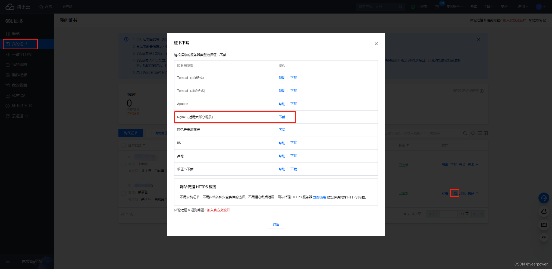The image size is (552, 269).
Task: Tick the second certificate row checkbox
Action: pos(123,193)
